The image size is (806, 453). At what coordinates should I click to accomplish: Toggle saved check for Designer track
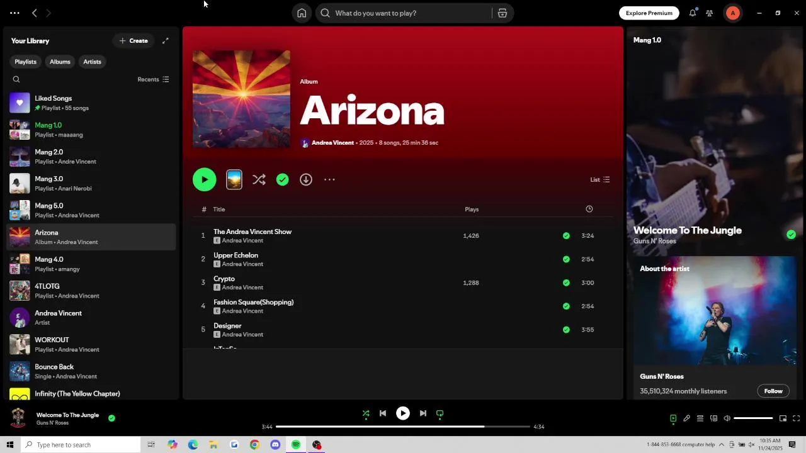click(566, 330)
